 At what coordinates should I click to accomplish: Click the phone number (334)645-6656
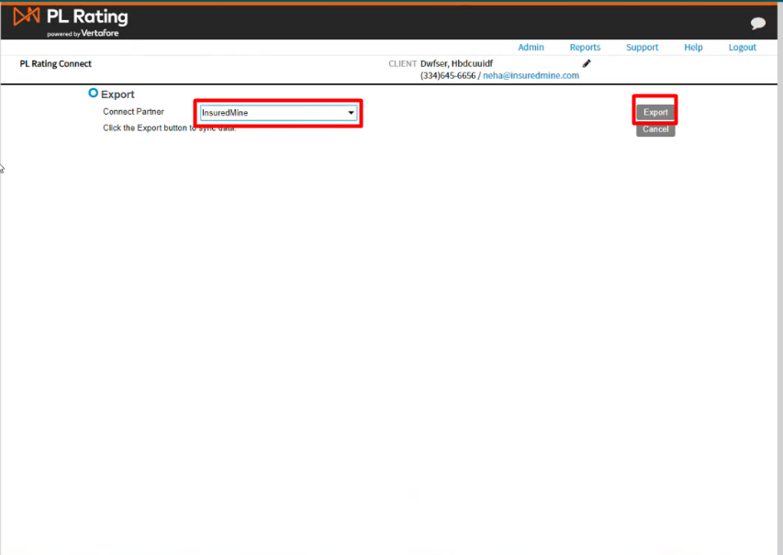tap(448, 75)
